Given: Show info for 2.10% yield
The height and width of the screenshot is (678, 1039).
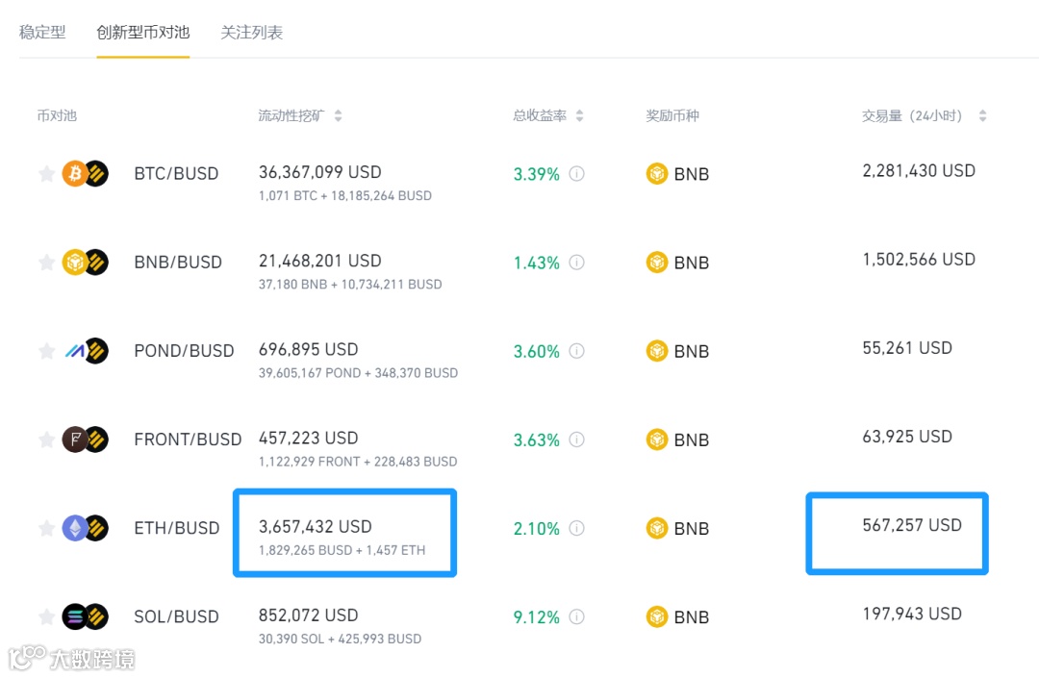Looking at the screenshot, I should pyautogui.click(x=577, y=528).
